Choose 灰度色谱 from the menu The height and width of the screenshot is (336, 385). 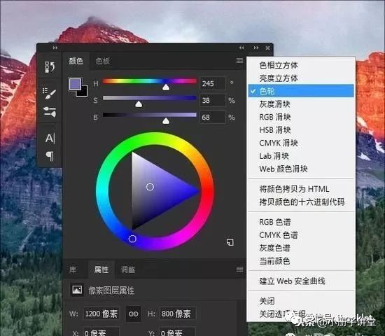point(301,248)
